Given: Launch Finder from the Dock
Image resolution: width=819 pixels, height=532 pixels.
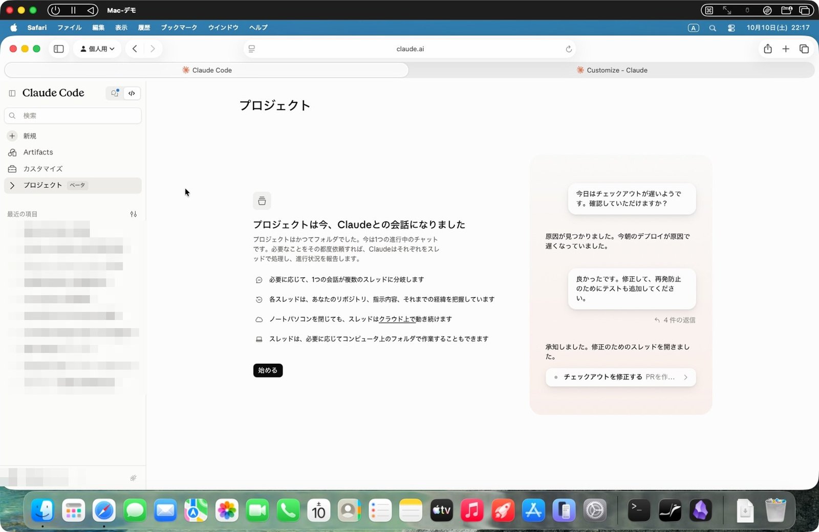Looking at the screenshot, I should pos(42,511).
